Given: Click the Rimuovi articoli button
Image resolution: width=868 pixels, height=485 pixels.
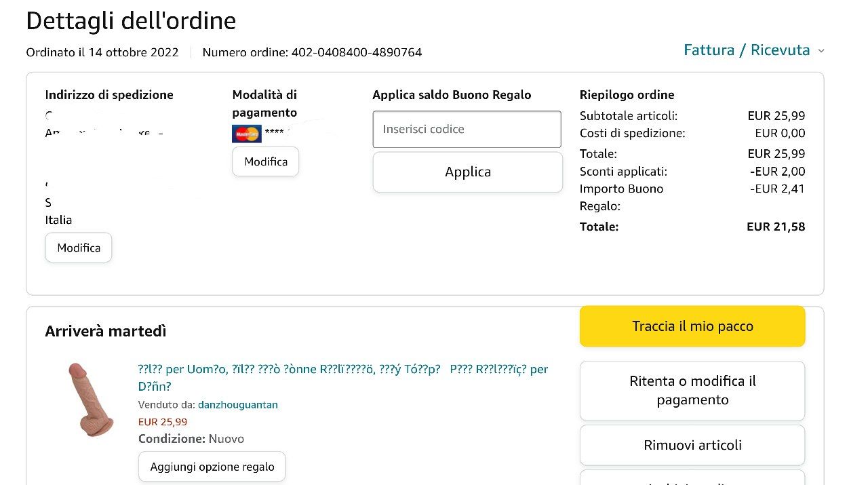Looking at the screenshot, I should pyautogui.click(x=692, y=445).
